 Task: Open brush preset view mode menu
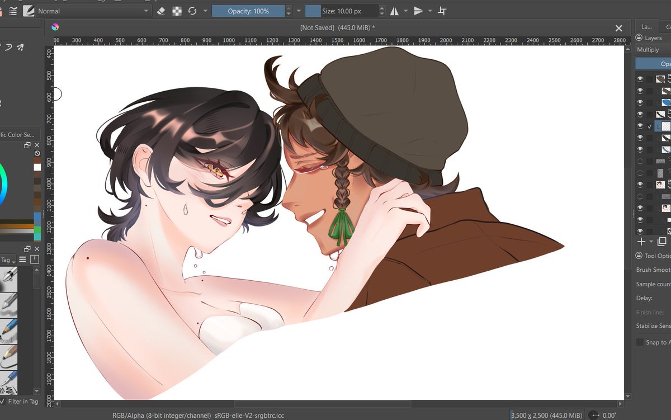23,259
